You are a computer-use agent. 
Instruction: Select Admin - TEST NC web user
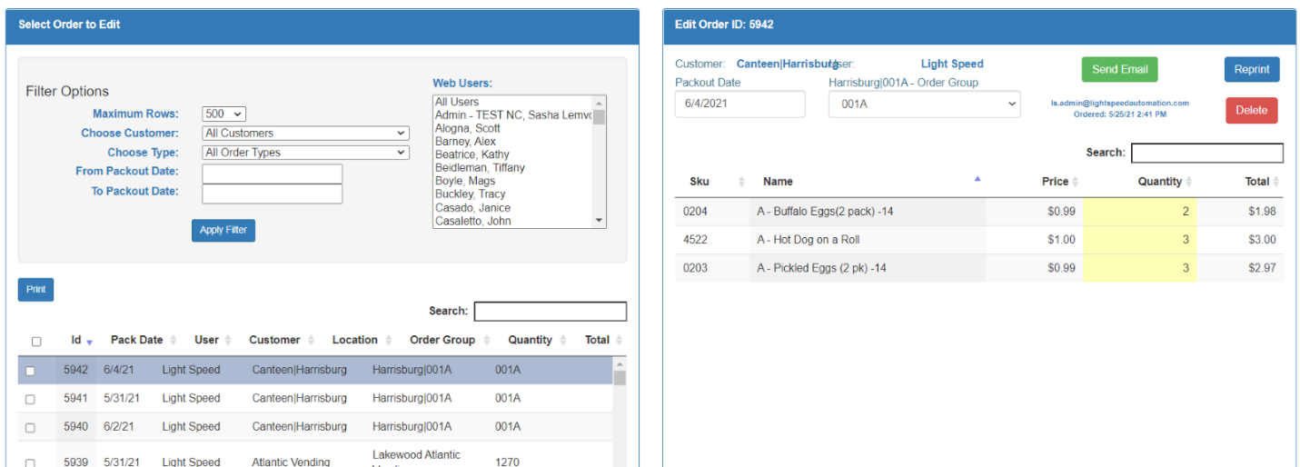pyautogui.click(x=512, y=115)
